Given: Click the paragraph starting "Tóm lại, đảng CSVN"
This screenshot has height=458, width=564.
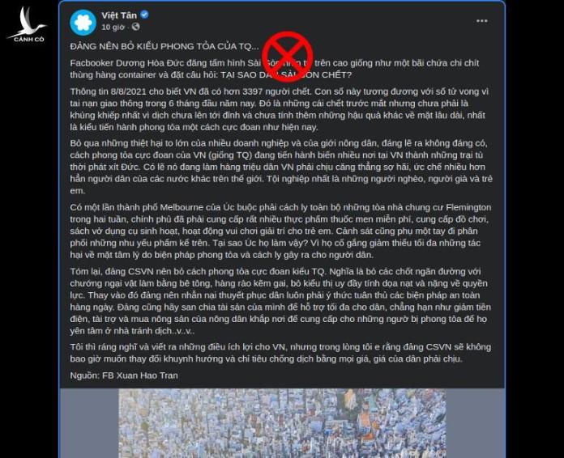Looking at the screenshot, I should coord(280,301).
